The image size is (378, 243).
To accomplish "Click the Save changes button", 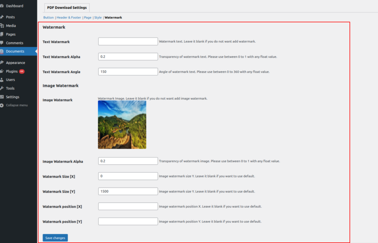I will [x=55, y=237].
